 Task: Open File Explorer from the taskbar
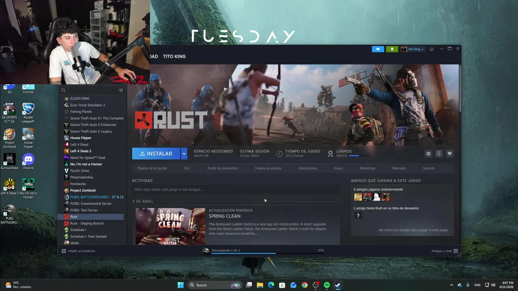coord(260,285)
